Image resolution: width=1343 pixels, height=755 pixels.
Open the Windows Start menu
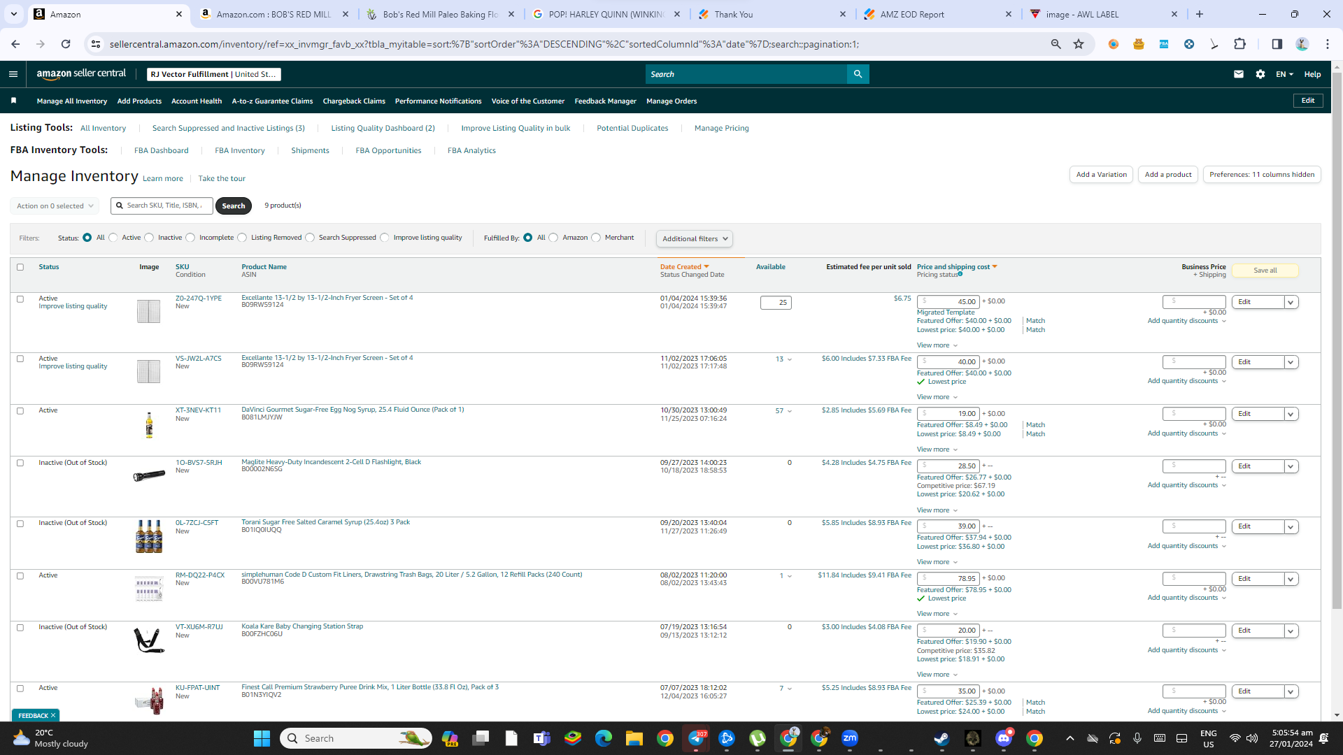click(262, 738)
